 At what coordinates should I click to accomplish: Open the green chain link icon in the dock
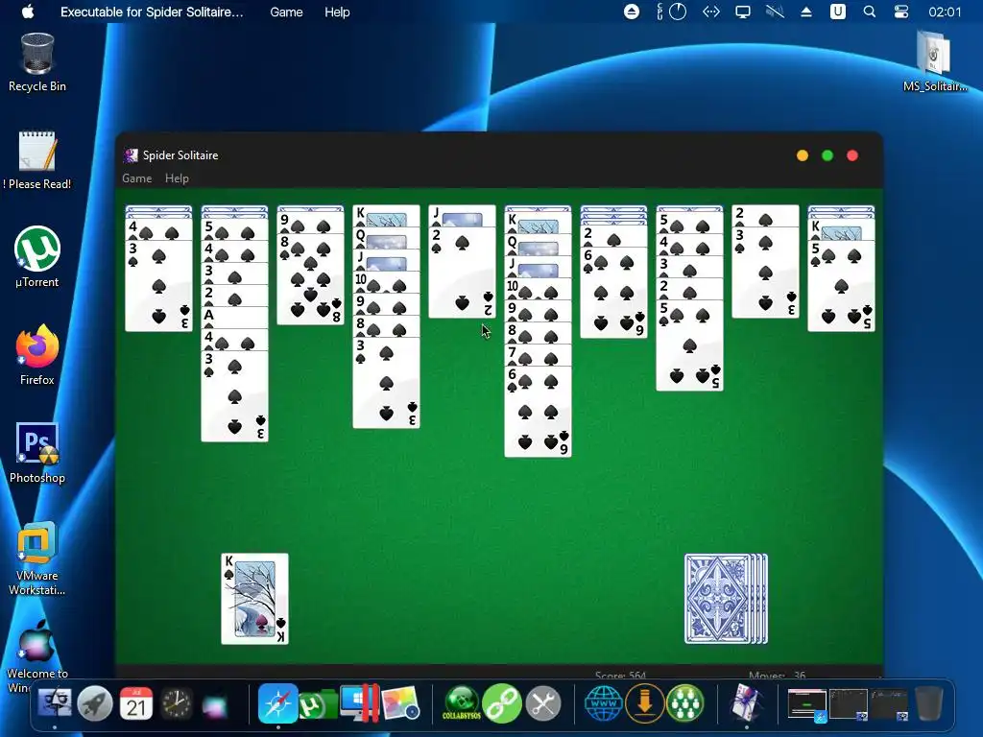tap(502, 703)
